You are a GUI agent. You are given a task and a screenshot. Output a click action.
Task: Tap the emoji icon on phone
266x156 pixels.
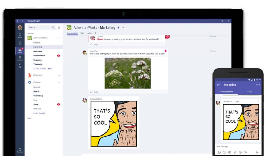pos(224,152)
